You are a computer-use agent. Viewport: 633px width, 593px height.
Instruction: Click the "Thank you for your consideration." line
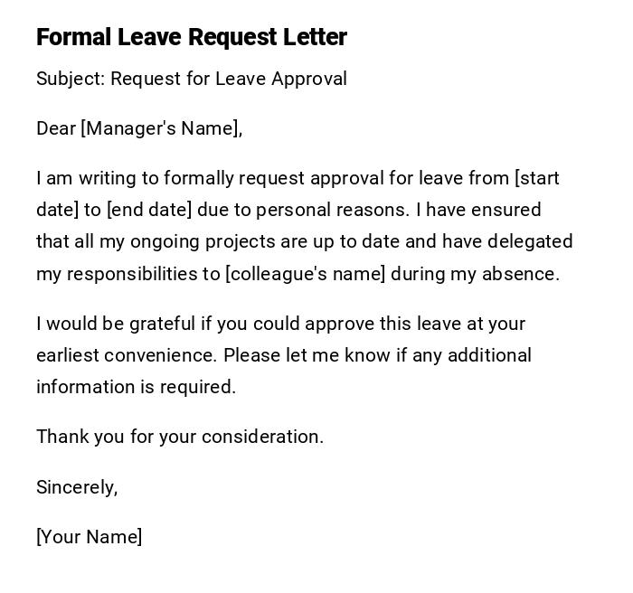click(x=180, y=437)
